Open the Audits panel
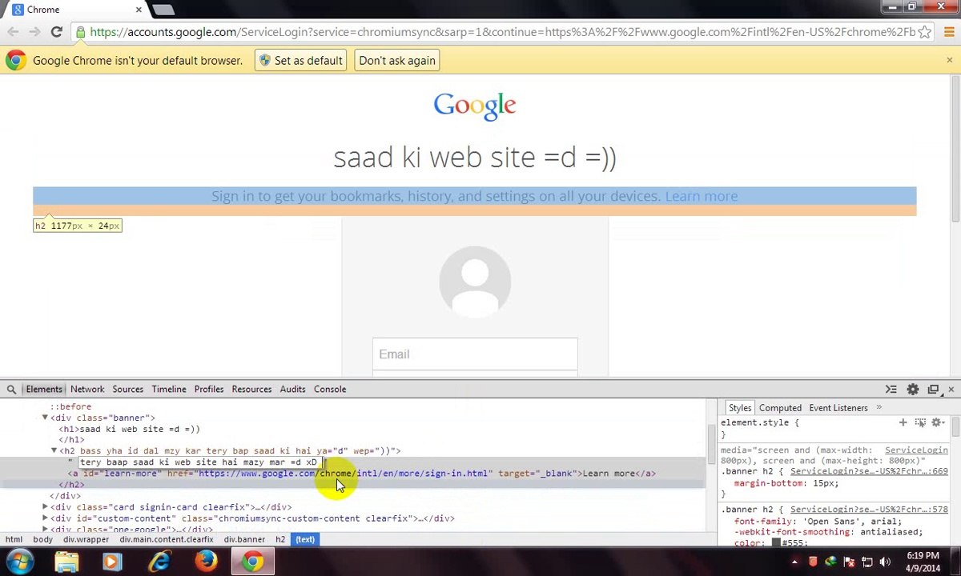 click(x=292, y=390)
